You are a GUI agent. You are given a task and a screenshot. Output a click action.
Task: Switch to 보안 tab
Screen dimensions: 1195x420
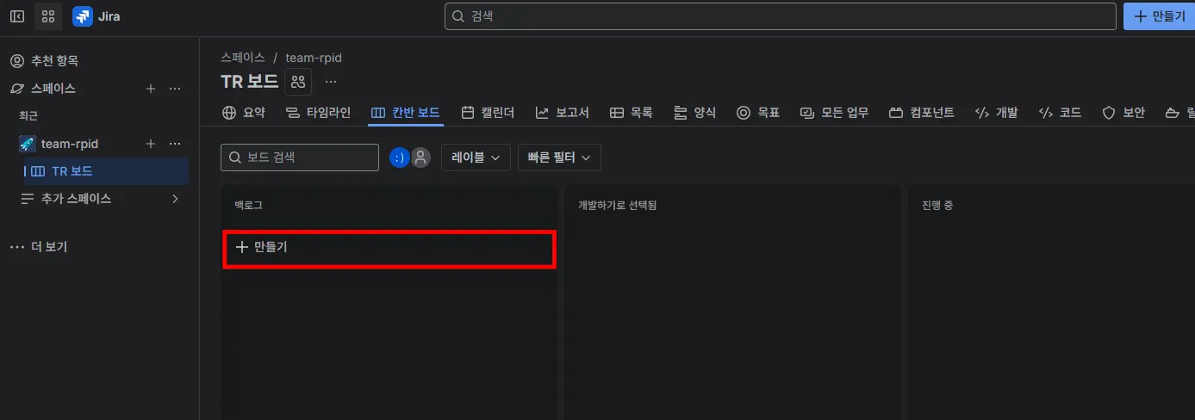point(1123,113)
